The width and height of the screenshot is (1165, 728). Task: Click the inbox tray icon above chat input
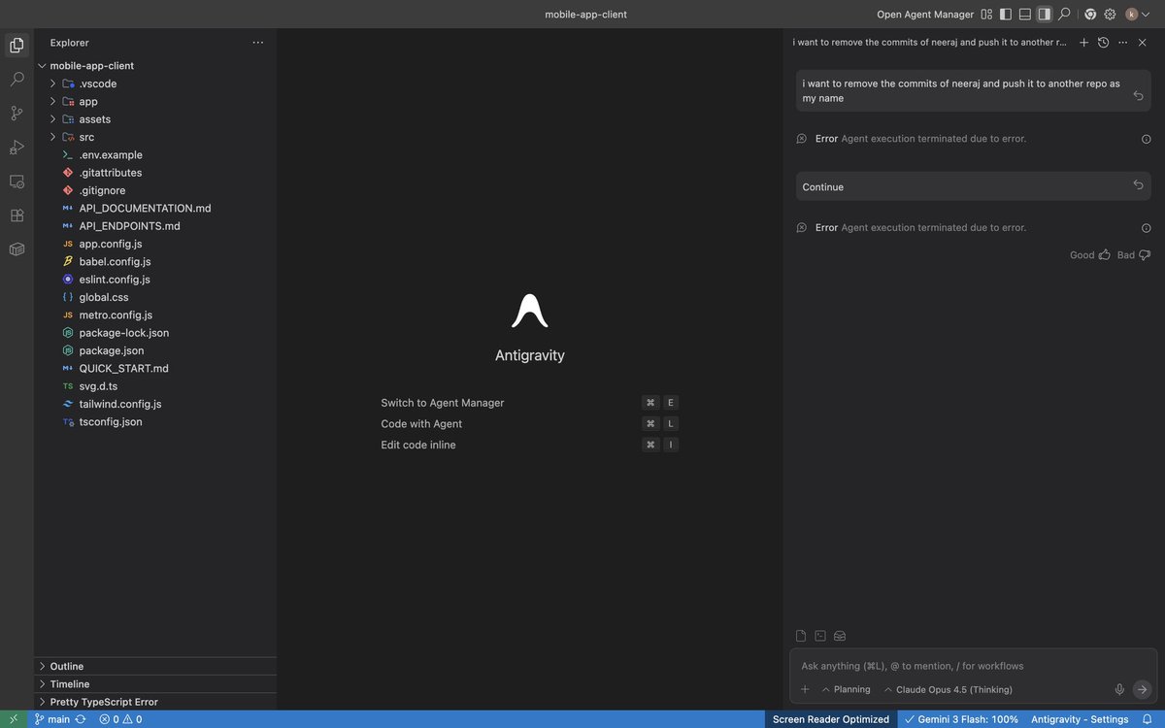[x=840, y=636]
